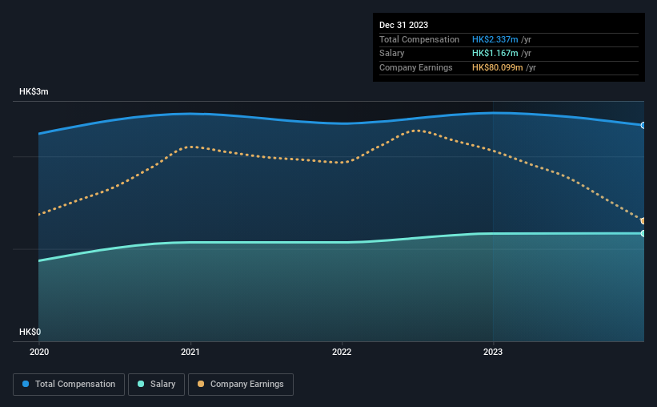Click the orange Company Earnings legend dot

pyautogui.click(x=201, y=384)
